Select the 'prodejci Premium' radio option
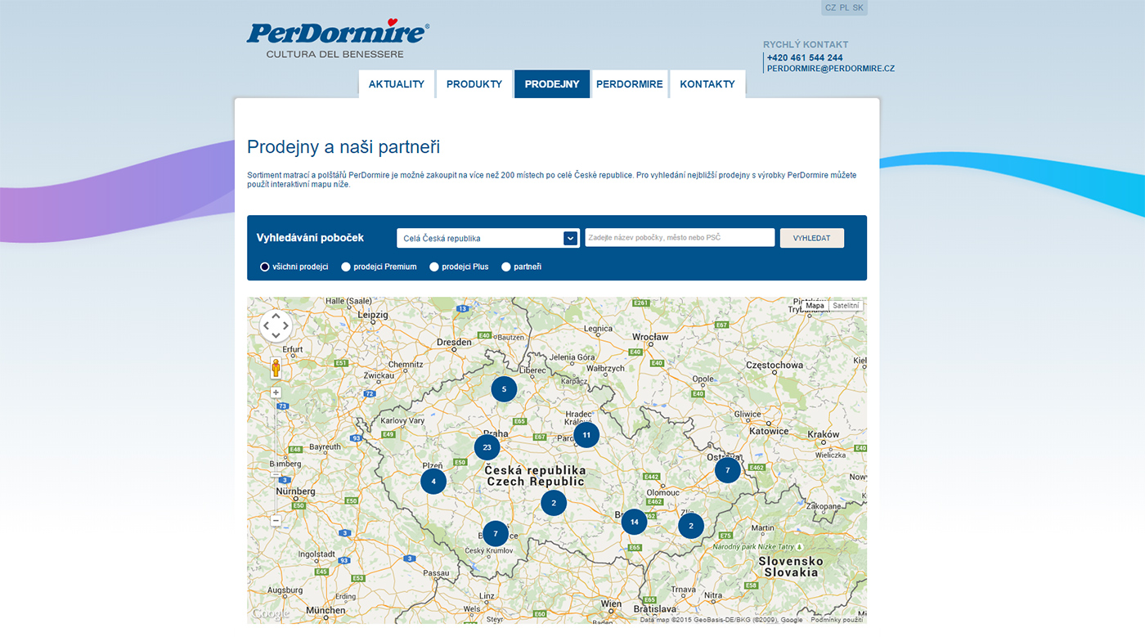This screenshot has height=637, width=1145. (x=346, y=267)
